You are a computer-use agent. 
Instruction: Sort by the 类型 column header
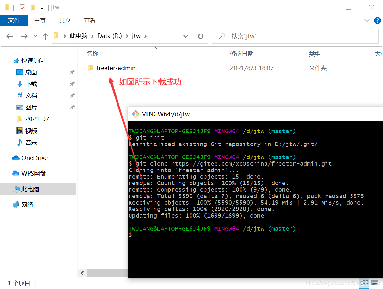(x=315, y=54)
